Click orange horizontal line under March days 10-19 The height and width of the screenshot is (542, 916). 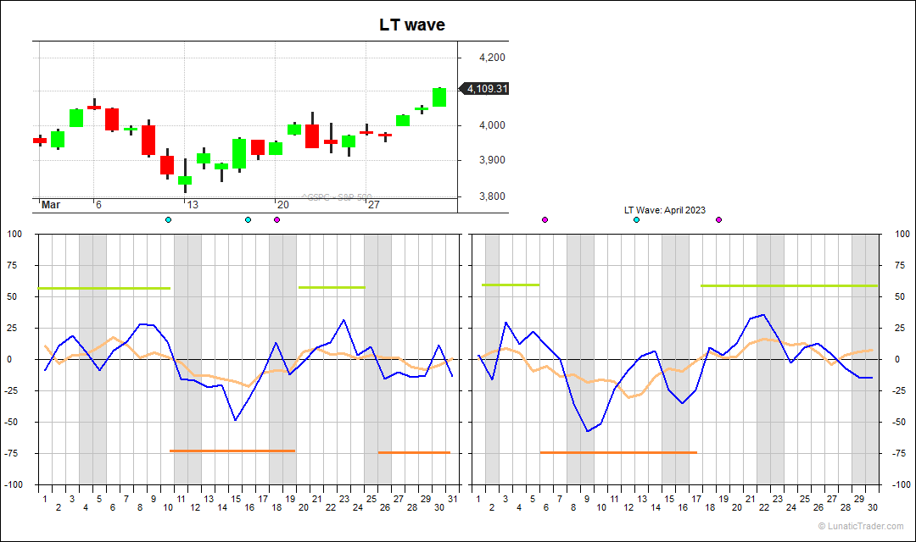pyautogui.click(x=232, y=451)
